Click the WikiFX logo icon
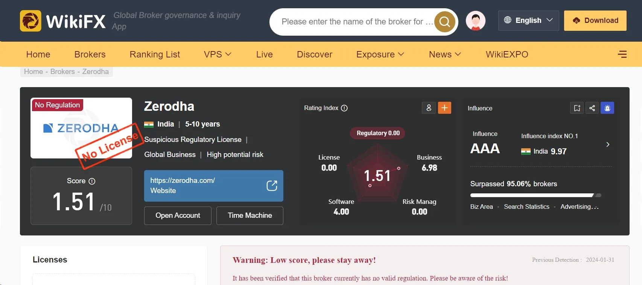The height and width of the screenshot is (285, 642). pyautogui.click(x=30, y=21)
